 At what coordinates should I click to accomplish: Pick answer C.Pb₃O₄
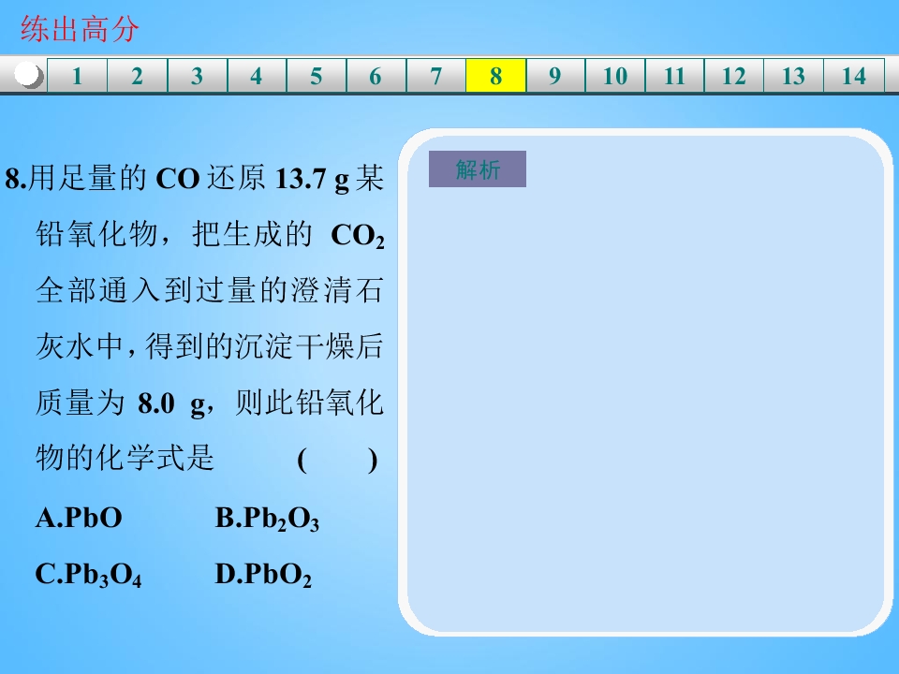tap(88, 574)
